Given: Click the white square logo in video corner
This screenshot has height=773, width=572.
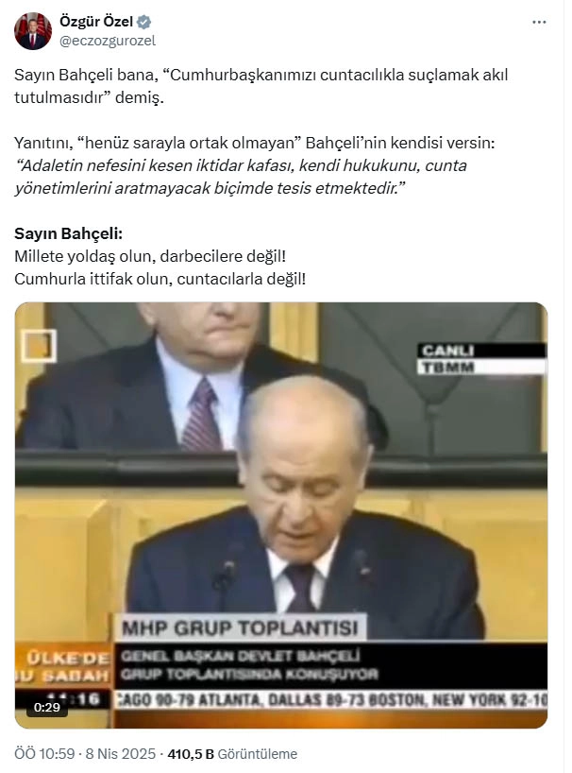Looking at the screenshot, I should (39, 346).
